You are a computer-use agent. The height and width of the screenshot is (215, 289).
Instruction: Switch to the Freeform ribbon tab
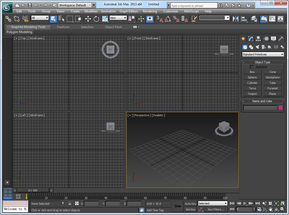[x=63, y=27]
